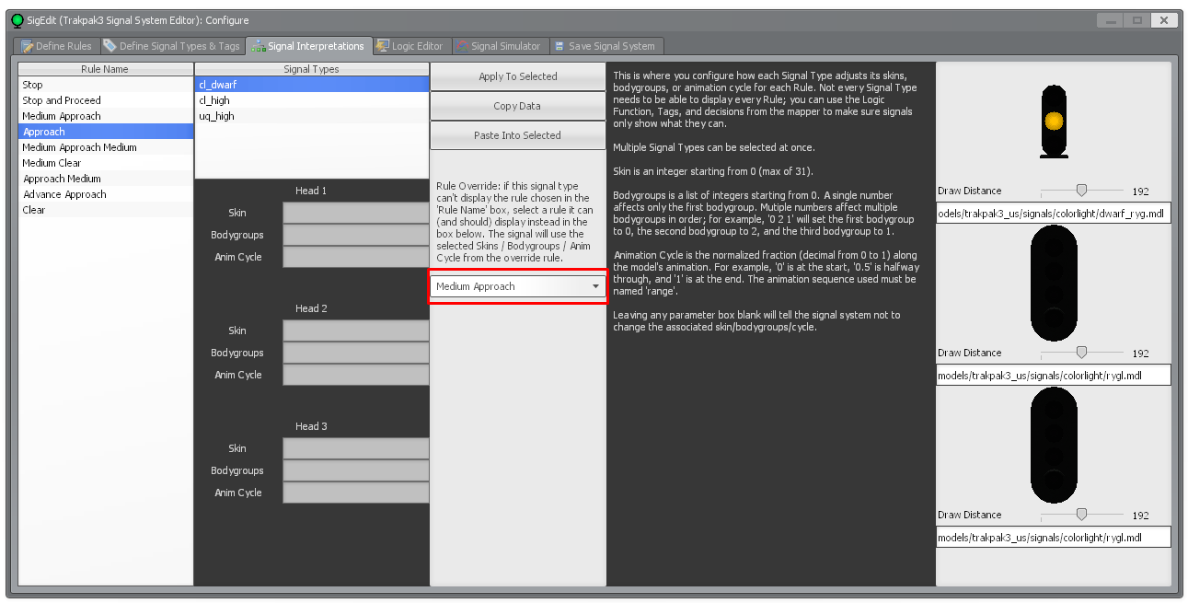Click the dwarf signal Draw Distance slider
The height and width of the screenshot is (603, 1188).
point(1081,191)
